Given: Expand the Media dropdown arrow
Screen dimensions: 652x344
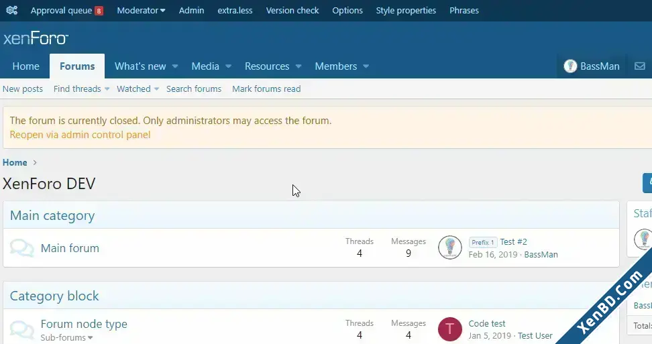Looking at the screenshot, I should (228, 66).
